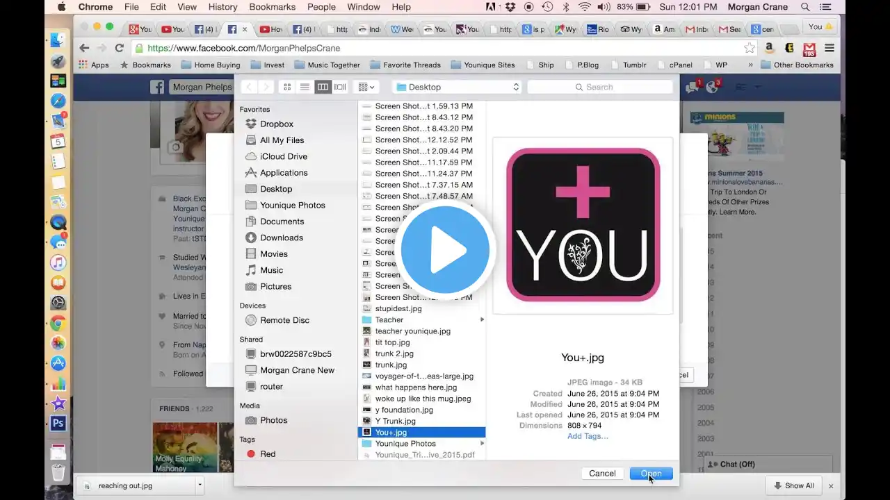Open the item arrangement dropdown
The image size is (890, 500).
pos(366,87)
